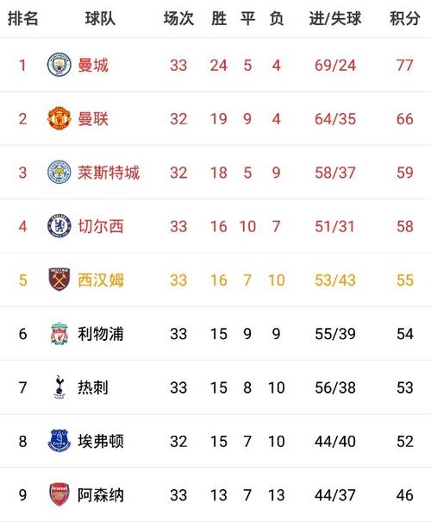Select the 莱斯特城 team name
The image size is (431, 522).
click(109, 173)
